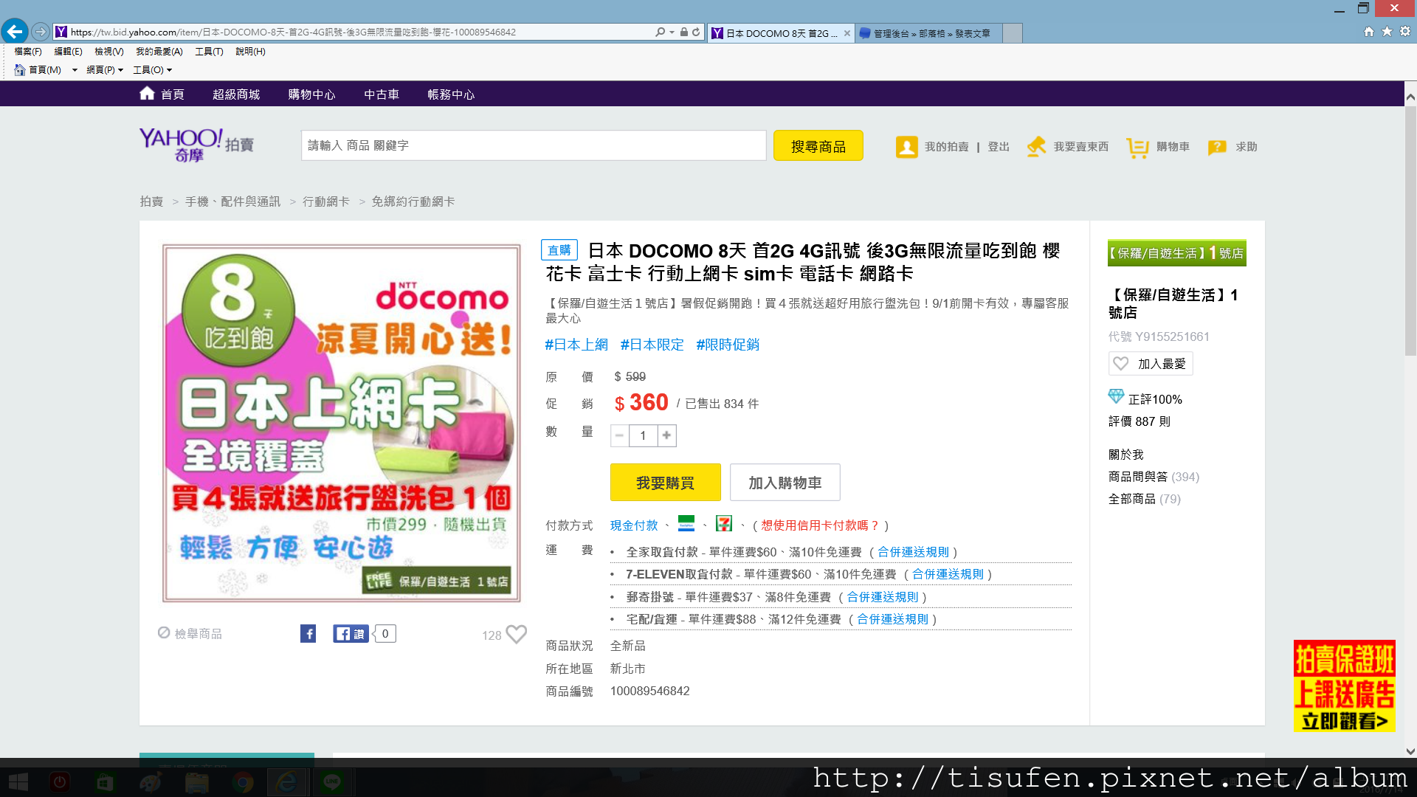This screenshot has width=1417, height=797.
Task: Click the product keyword search field
Action: pos(533,145)
